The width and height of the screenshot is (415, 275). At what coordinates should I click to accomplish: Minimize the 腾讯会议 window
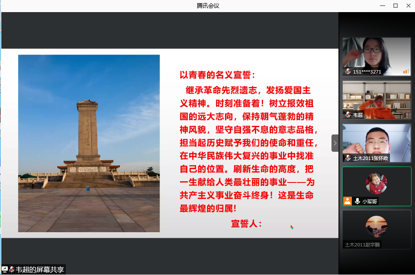click(382, 6)
